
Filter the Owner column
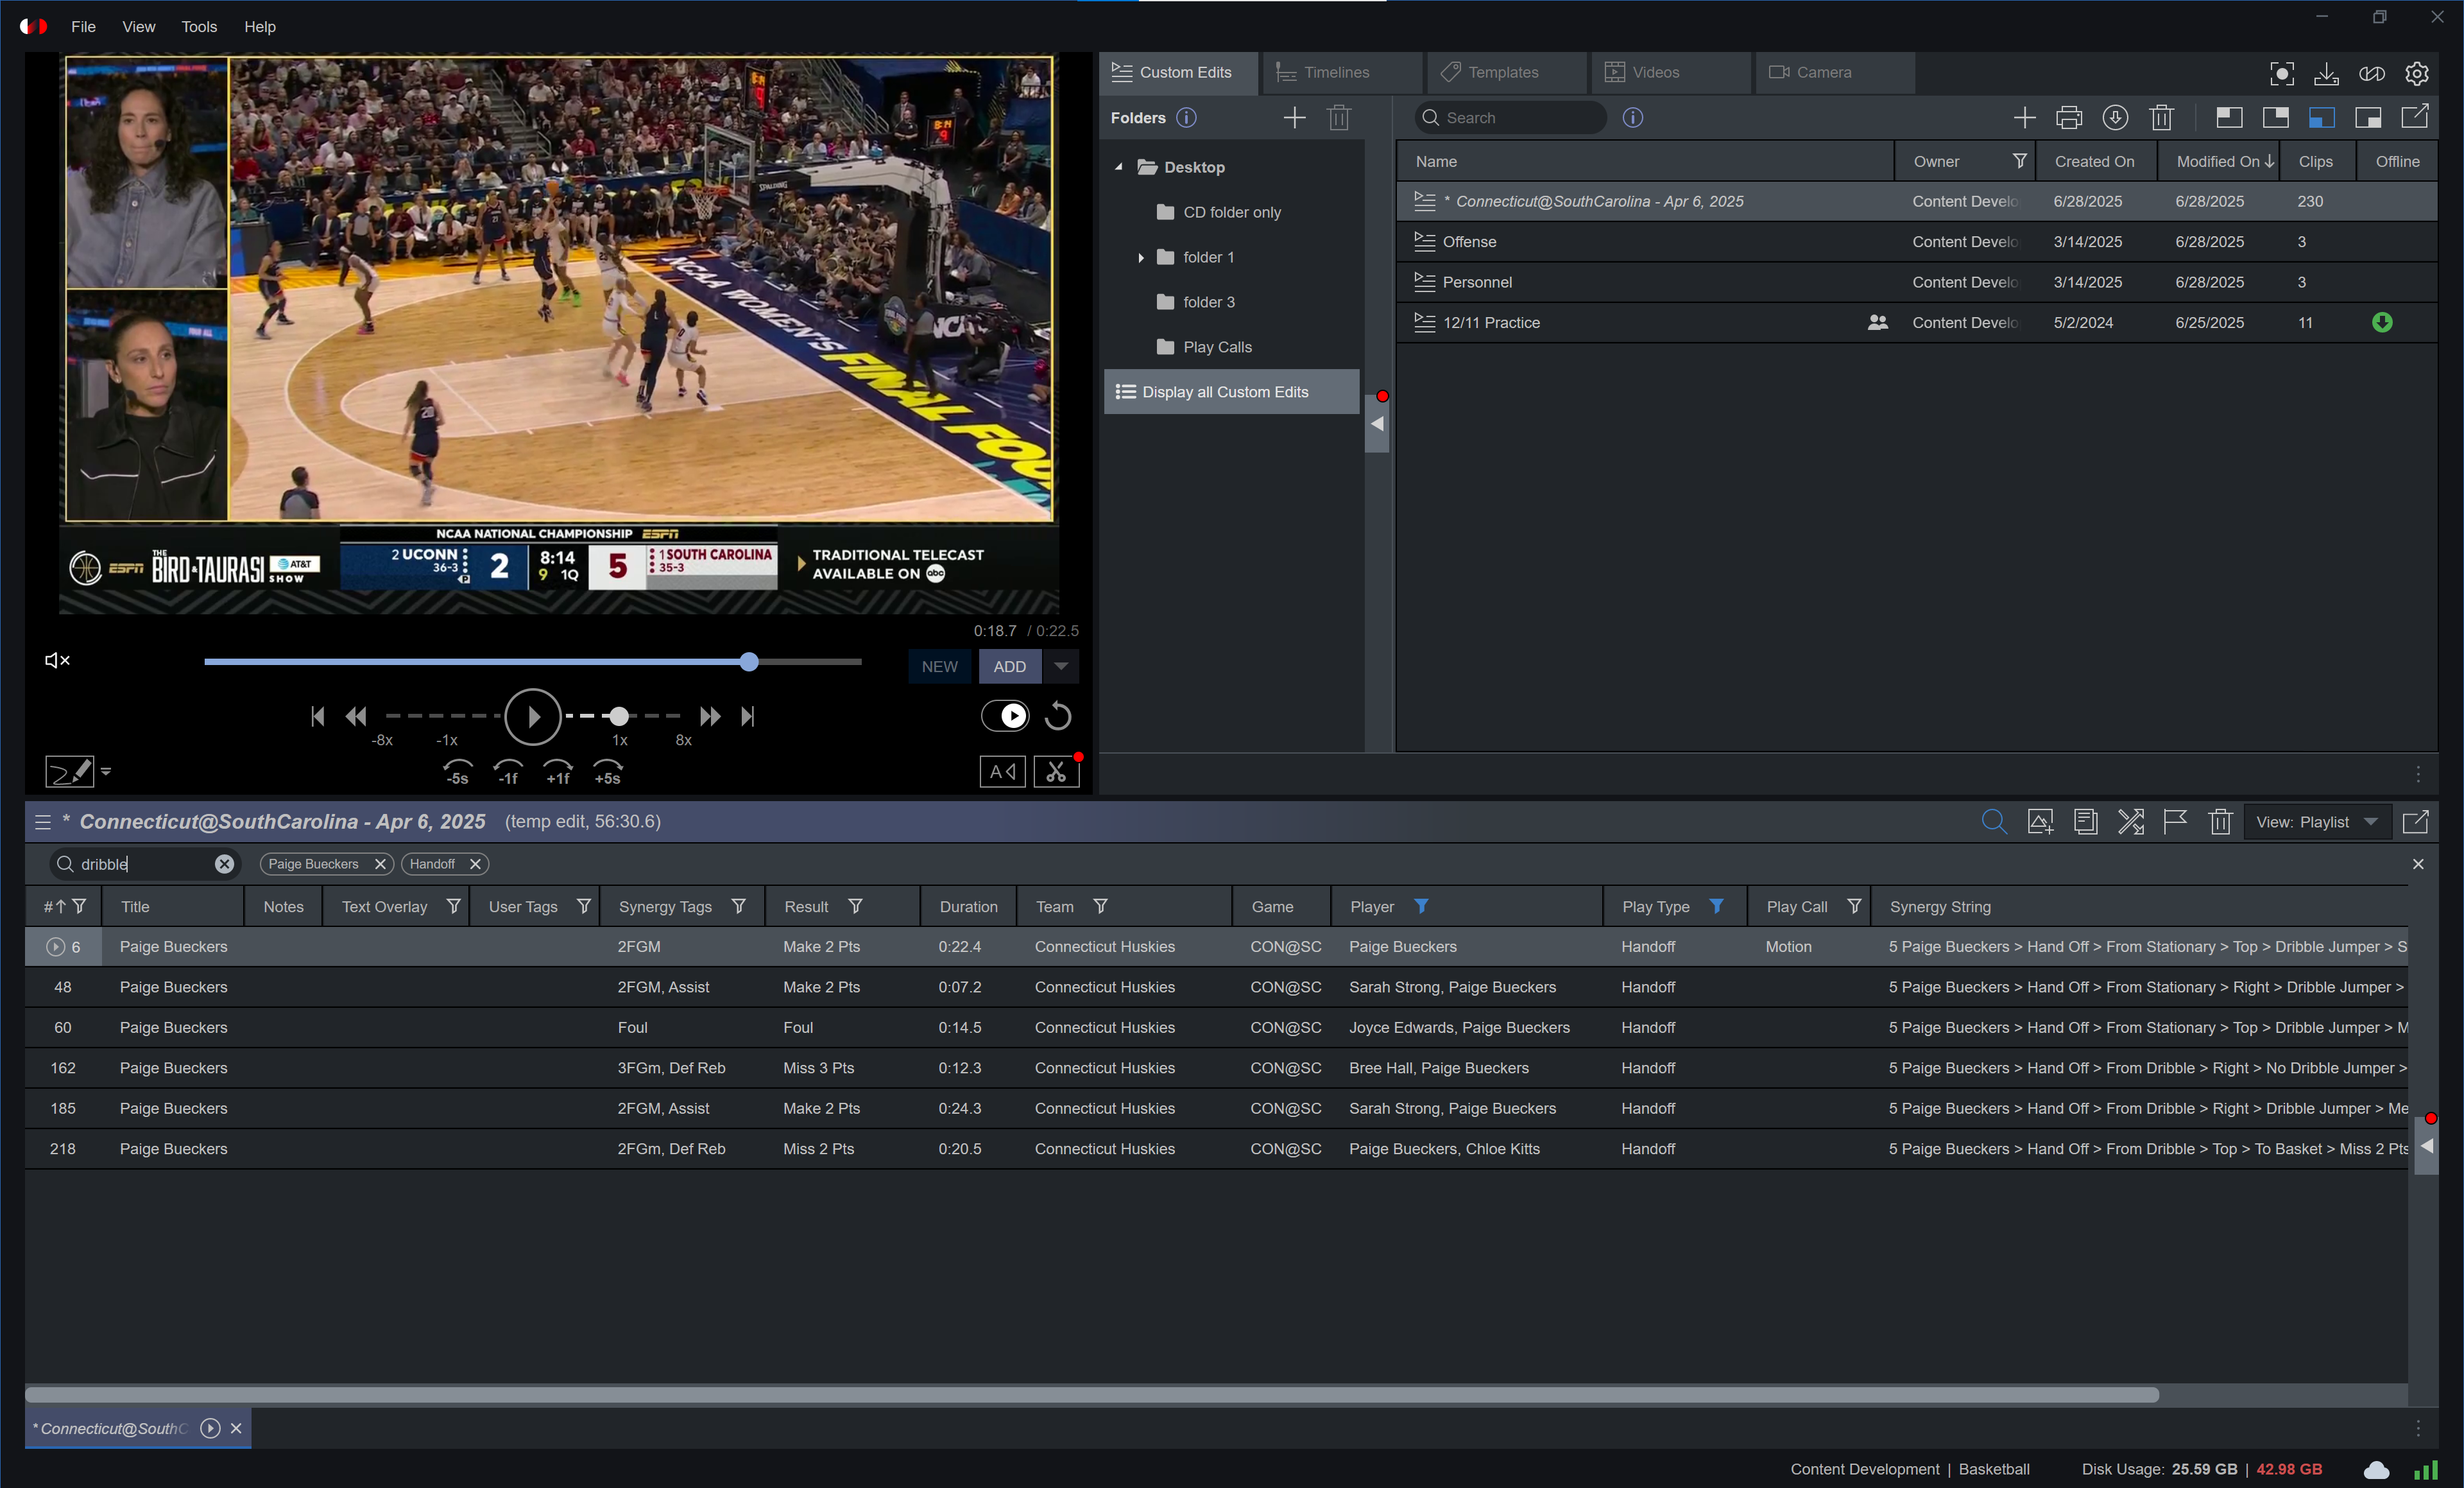point(2019,161)
